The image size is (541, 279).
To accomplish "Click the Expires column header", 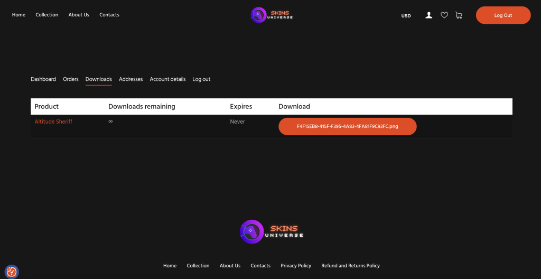I will 241,106.
